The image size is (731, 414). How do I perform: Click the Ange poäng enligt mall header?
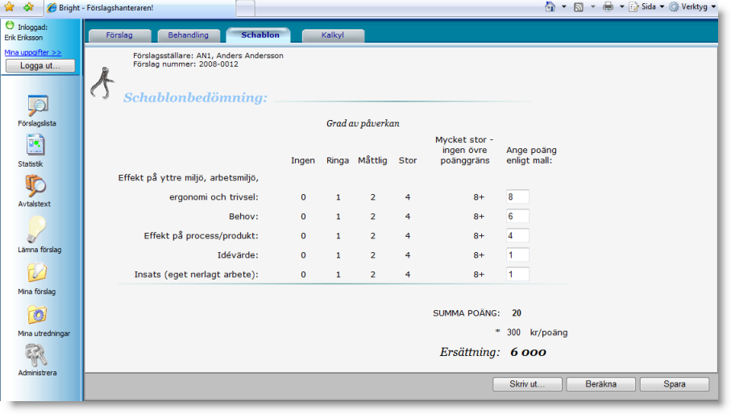pos(531,155)
